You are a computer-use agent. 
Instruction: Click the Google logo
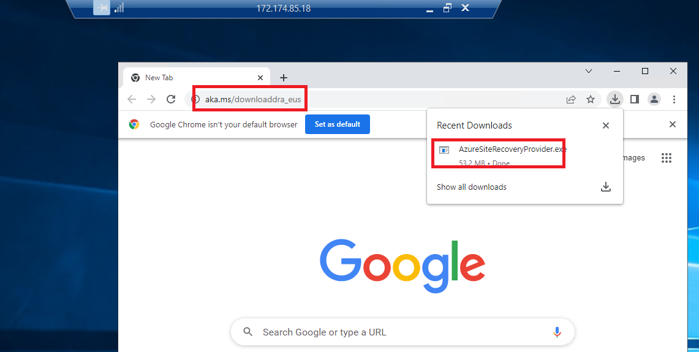coord(402,266)
